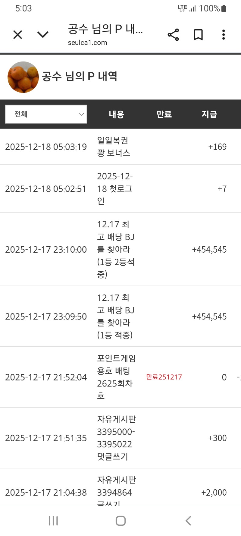Tap the red 만료251217 label
The width and height of the screenshot is (241, 536).
164,377
